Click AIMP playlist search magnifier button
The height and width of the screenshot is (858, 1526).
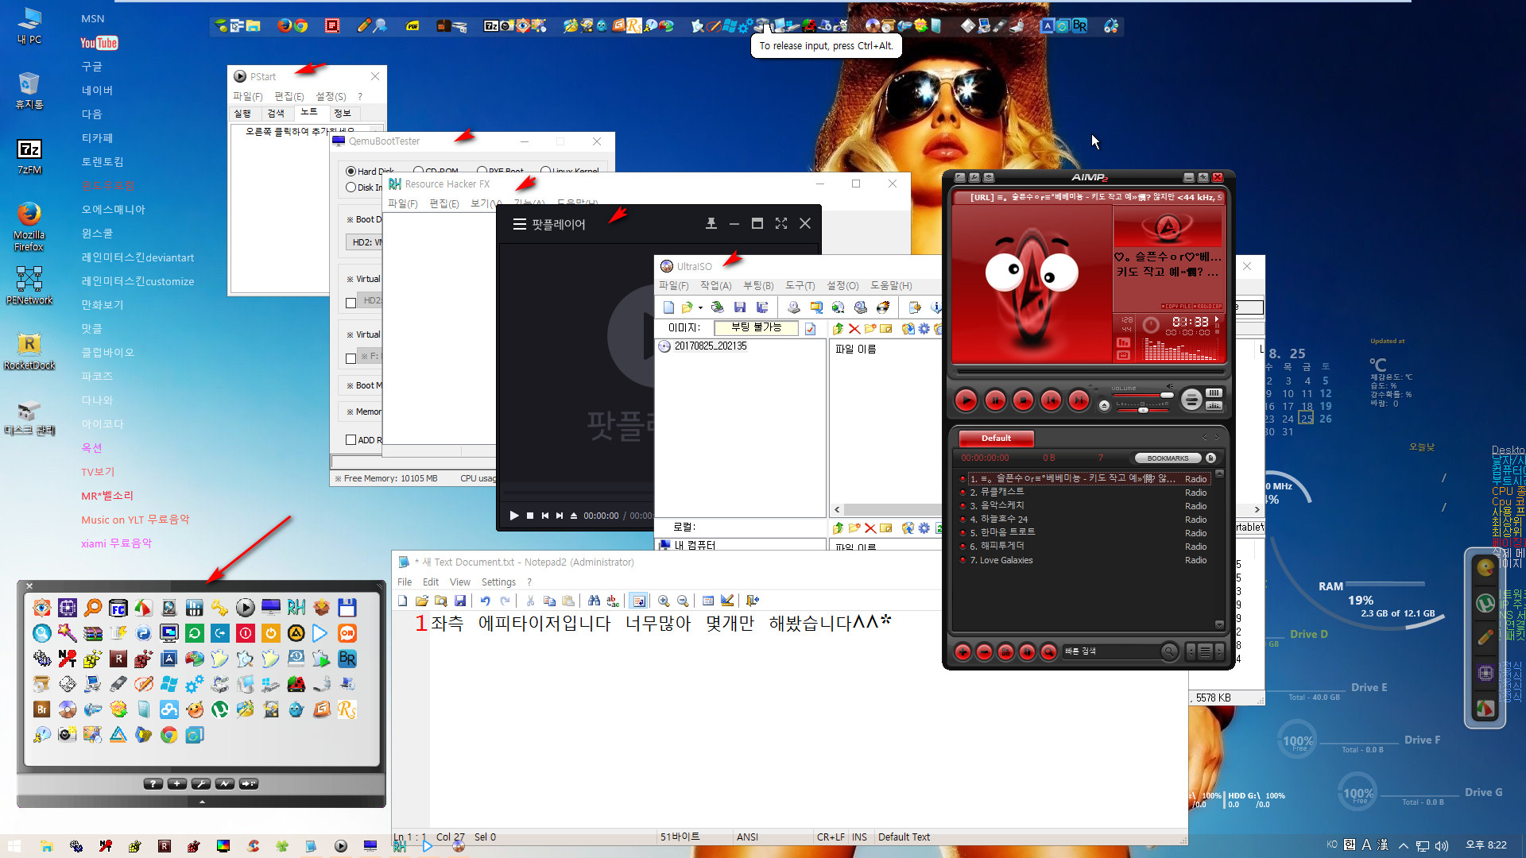[x=1048, y=652]
